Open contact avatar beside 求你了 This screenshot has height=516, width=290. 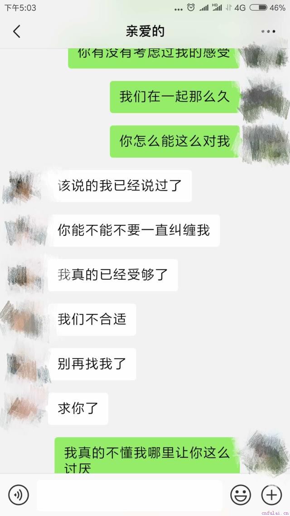[24, 408]
